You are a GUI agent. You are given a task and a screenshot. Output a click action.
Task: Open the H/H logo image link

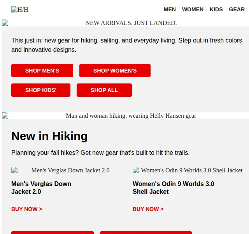20,9
